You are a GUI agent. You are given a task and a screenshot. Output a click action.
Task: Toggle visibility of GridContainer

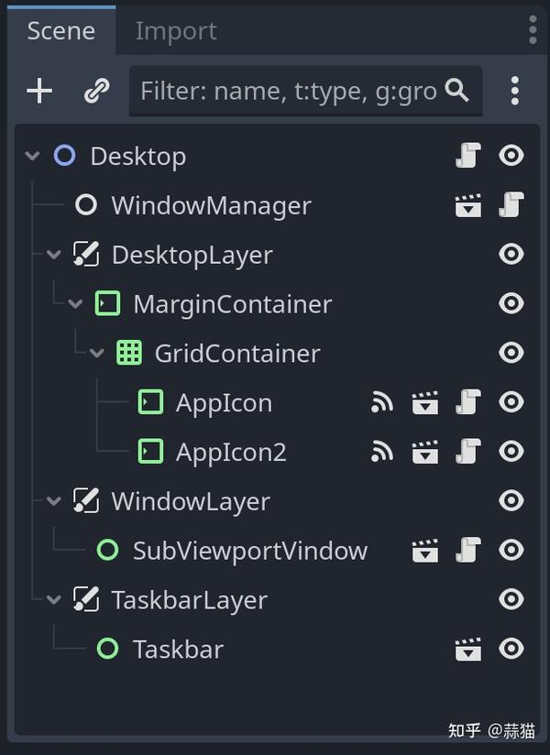click(511, 353)
